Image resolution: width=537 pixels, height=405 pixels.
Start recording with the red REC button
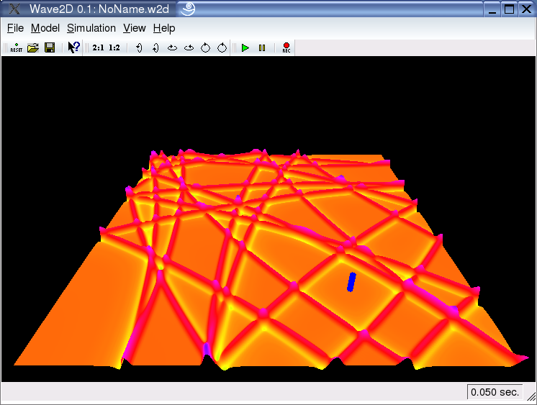286,48
